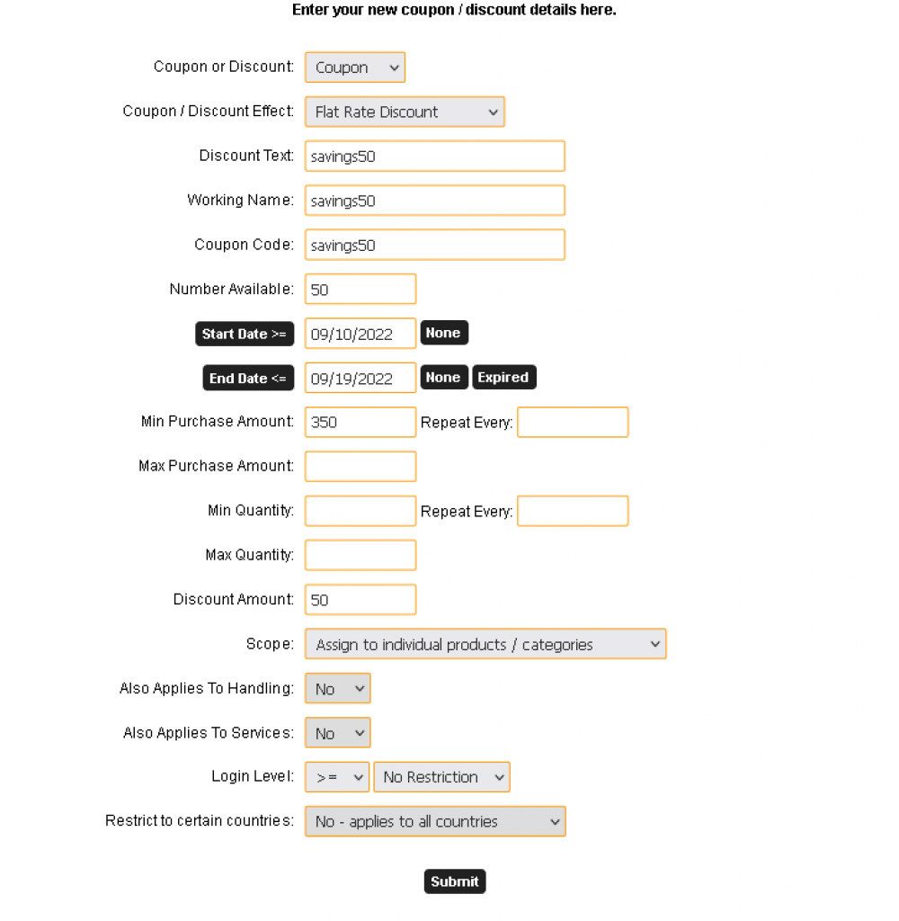The image size is (899, 921).
Task: Click into the Coupon Code field
Action: click(435, 246)
